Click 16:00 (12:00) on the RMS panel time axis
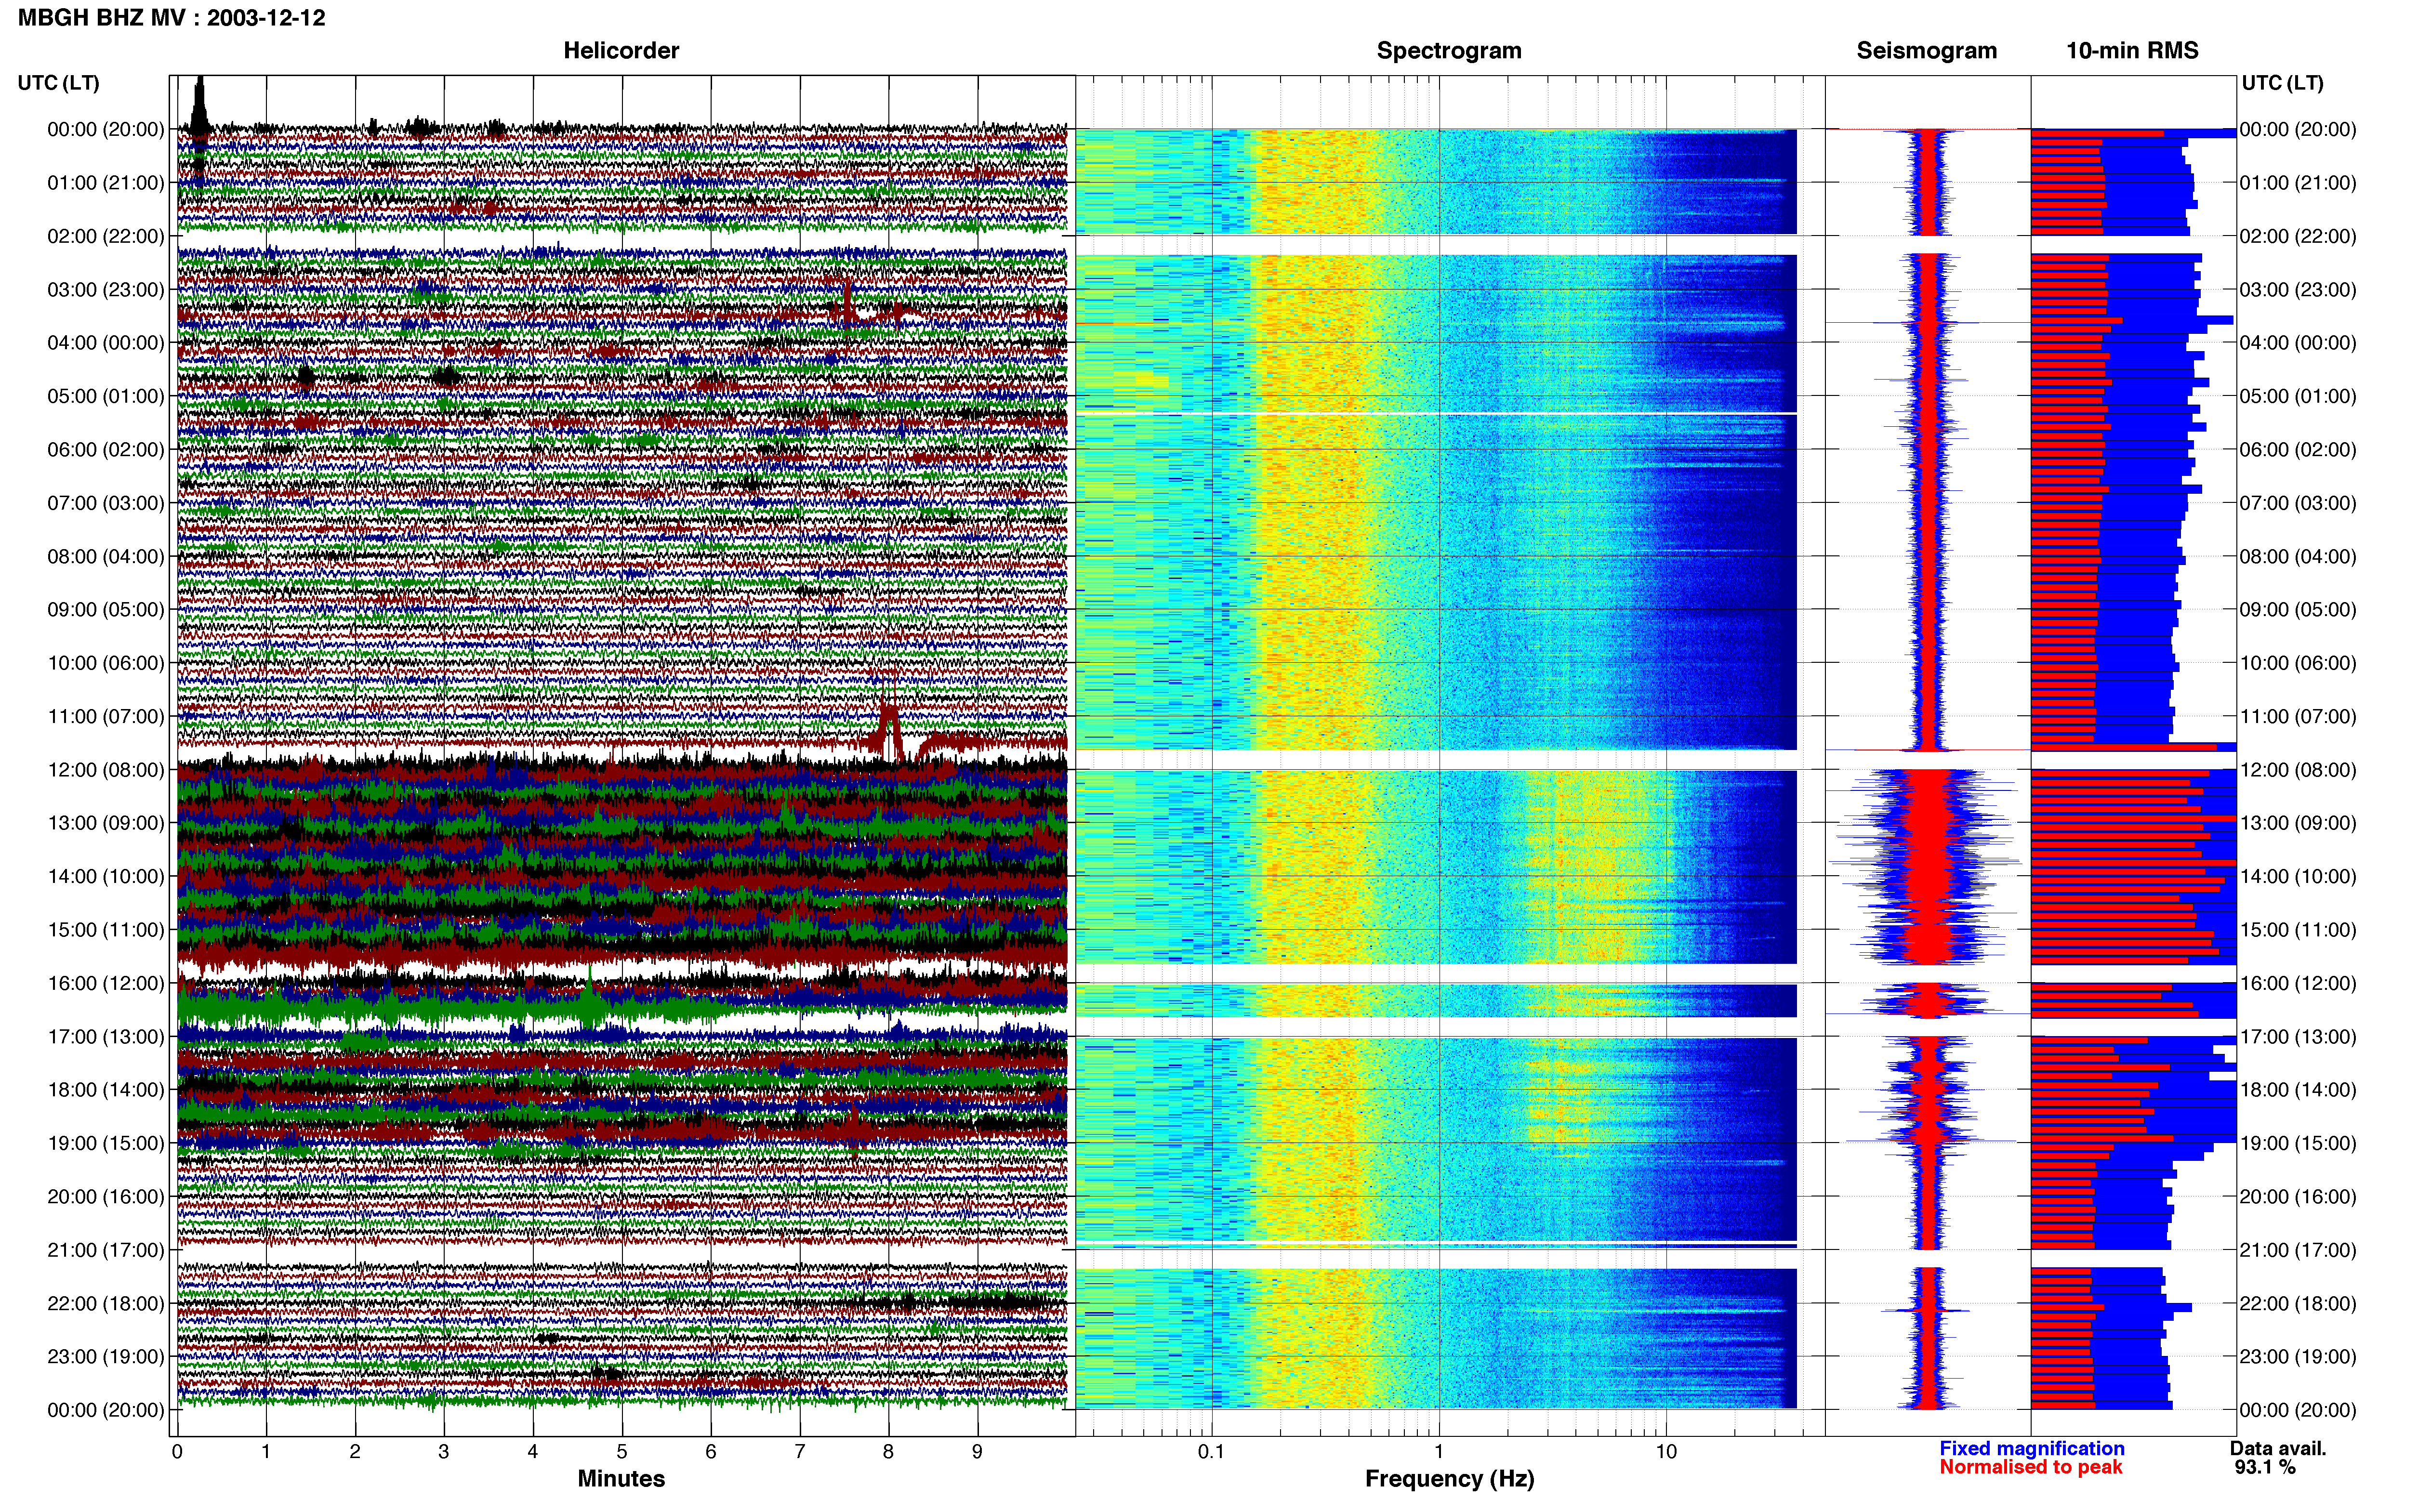This screenshot has height=1512, width=2418. [x=2298, y=983]
